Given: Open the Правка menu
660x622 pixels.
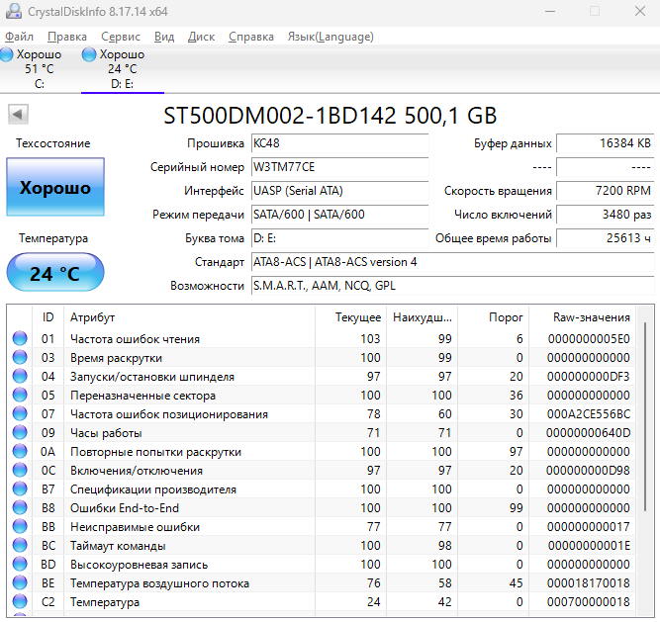Looking at the screenshot, I should (67, 37).
